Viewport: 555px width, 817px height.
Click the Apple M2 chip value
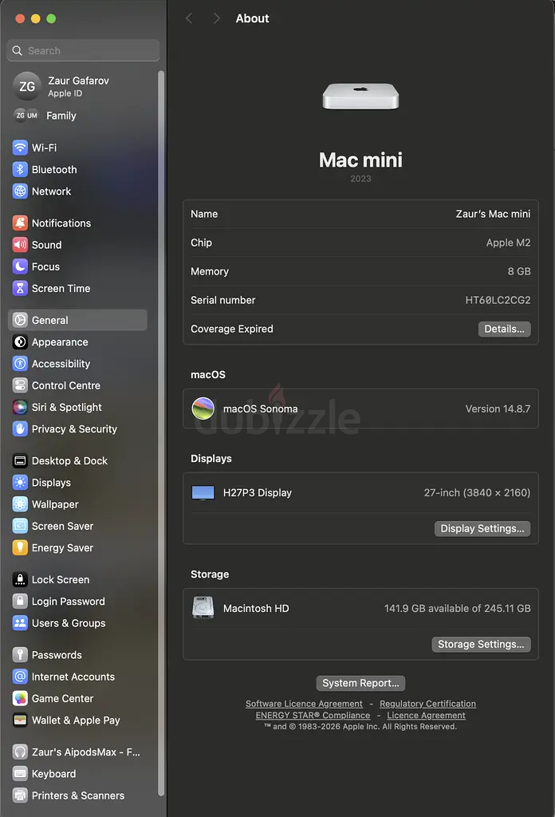click(x=508, y=243)
